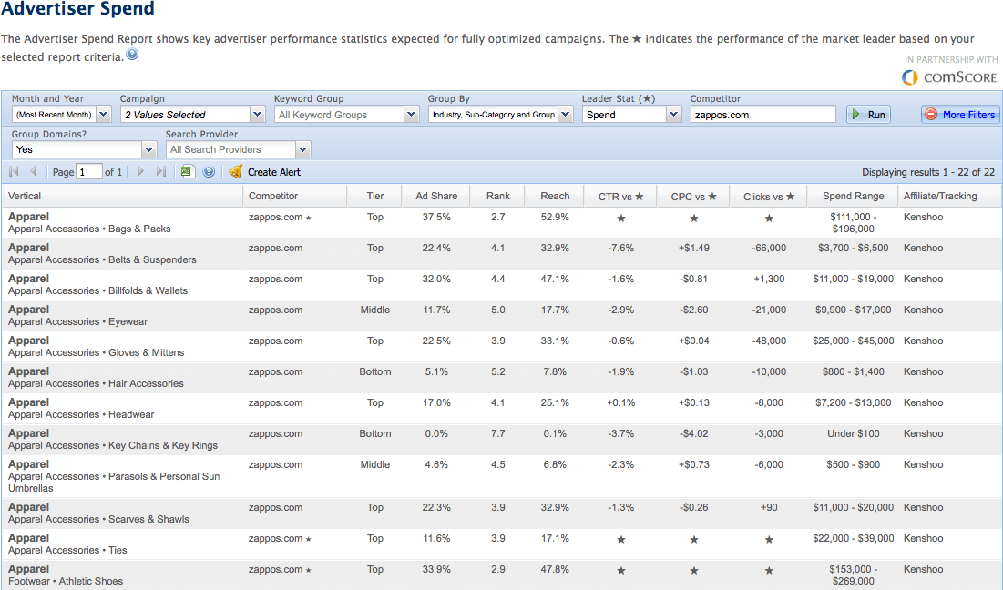Click the Under $100 spend range cell
The width and height of the screenshot is (1003, 590).
[853, 433]
